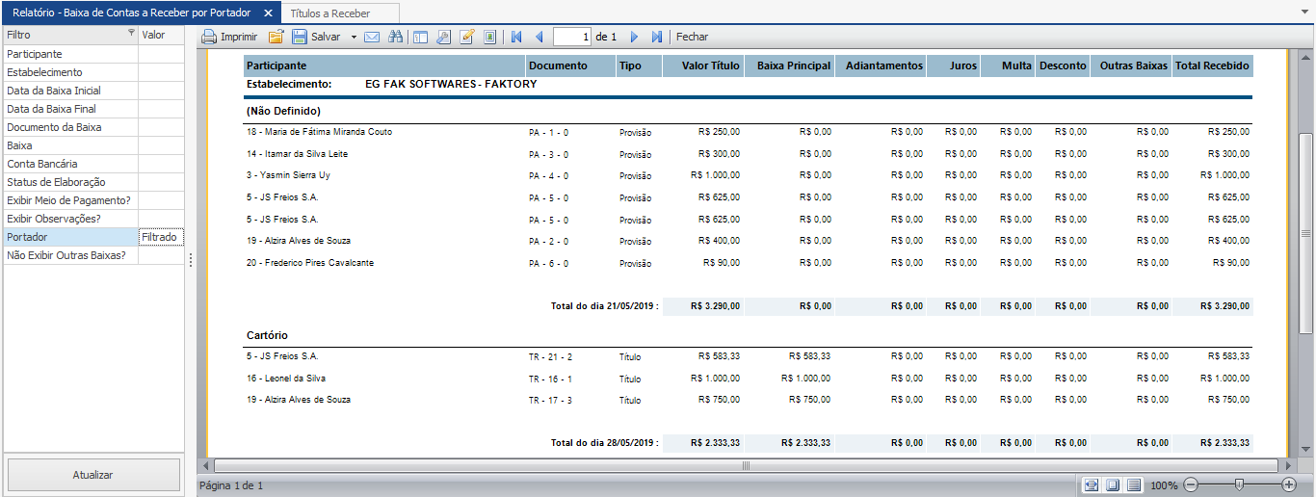Click the pencil edit page icon
Image resolution: width=1316 pixels, height=497 pixels.
click(467, 37)
